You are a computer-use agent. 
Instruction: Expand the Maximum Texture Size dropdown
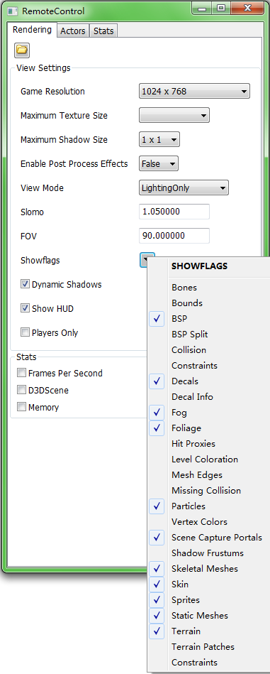pos(174,115)
